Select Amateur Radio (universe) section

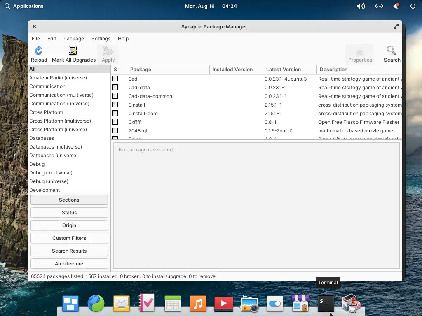tap(69, 78)
